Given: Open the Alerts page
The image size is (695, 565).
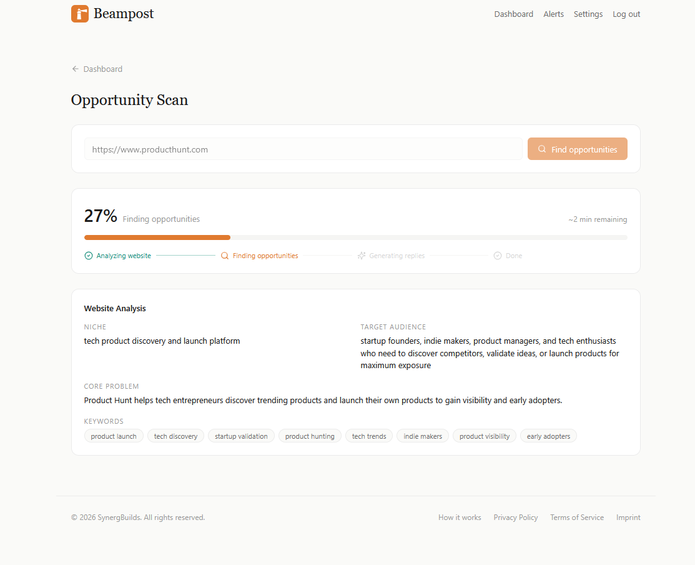Looking at the screenshot, I should (x=553, y=14).
